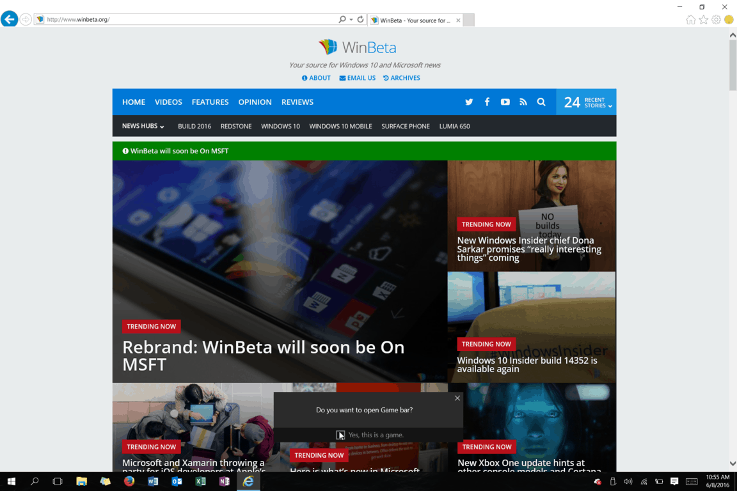The image size is (737, 491).
Task: Open 'Windows 10 Insider build 14352' story
Action: 527,364
